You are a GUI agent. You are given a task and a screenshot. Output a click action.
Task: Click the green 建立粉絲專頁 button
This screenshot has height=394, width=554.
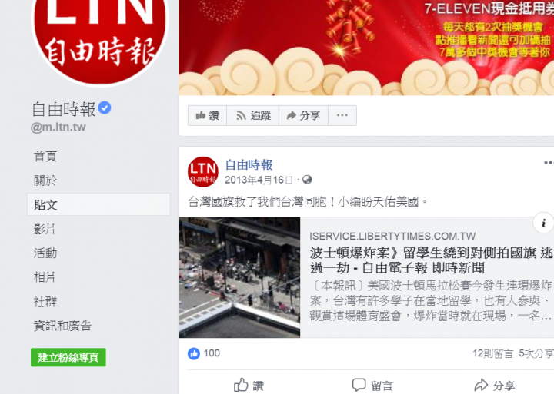coord(68,357)
